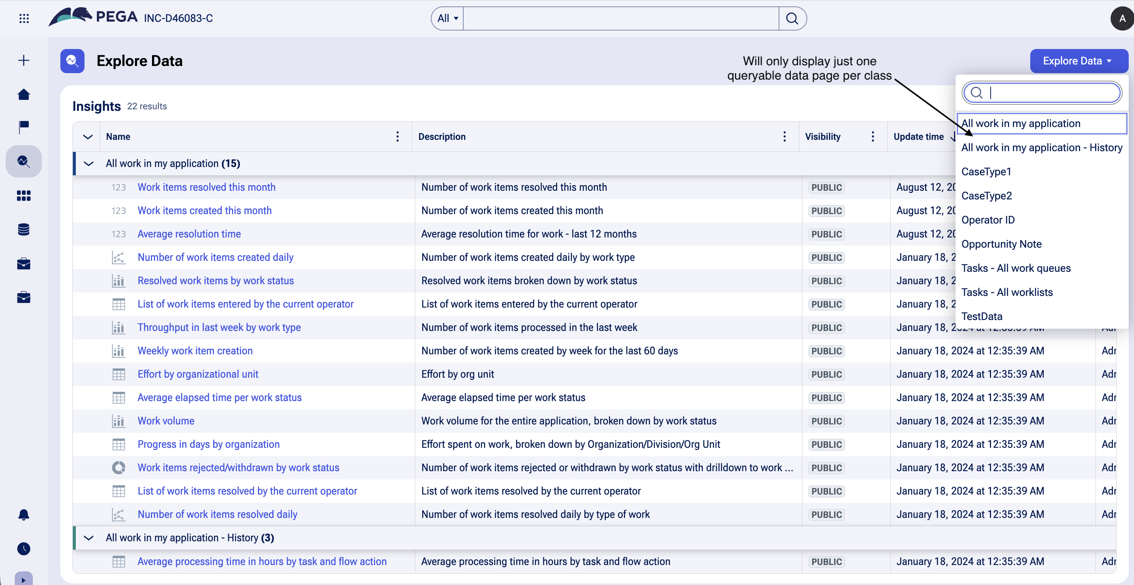Viewport: 1134px width, 585px height.
Task: Choose CaseType1 from the dropdown list
Action: point(1042,172)
